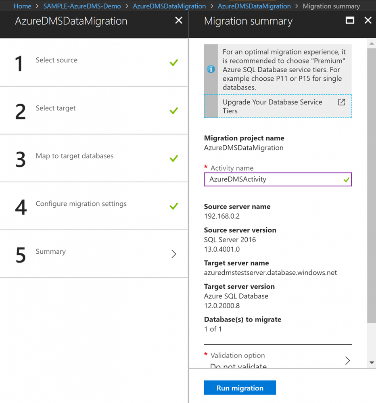Screen dimensions: 376x403
Task: Maximize the Migration summary blade
Action: 350,20
